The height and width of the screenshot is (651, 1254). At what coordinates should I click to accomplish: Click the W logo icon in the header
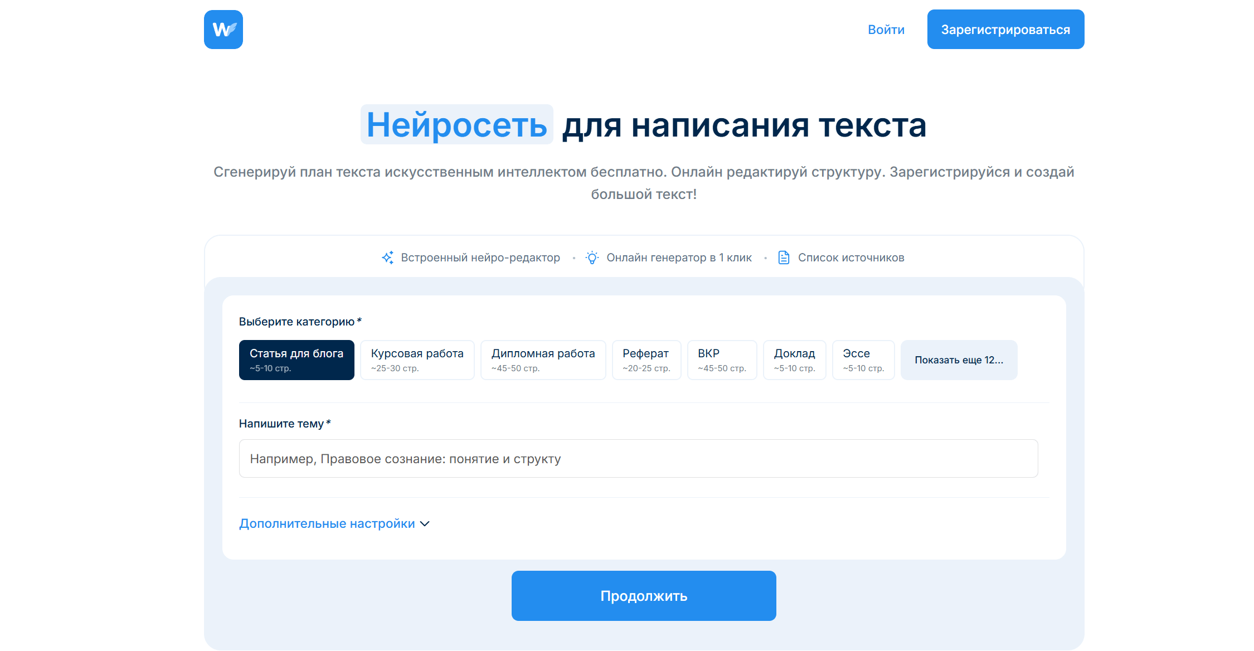pos(223,30)
